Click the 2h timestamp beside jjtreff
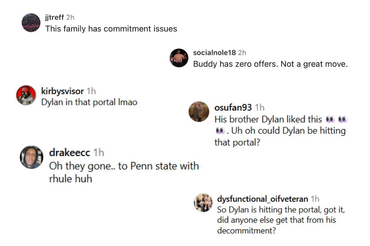The height and width of the screenshot is (246, 370). (70, 18)
